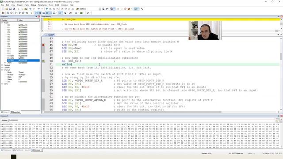
Task: Toggle the Call Stack Window toolbar button
Action: (x=50, y=13)
